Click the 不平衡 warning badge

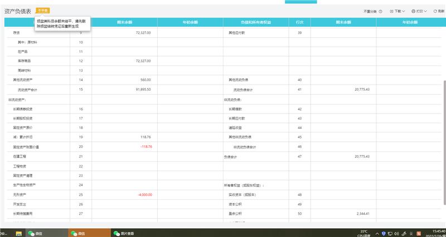(43, 10)
